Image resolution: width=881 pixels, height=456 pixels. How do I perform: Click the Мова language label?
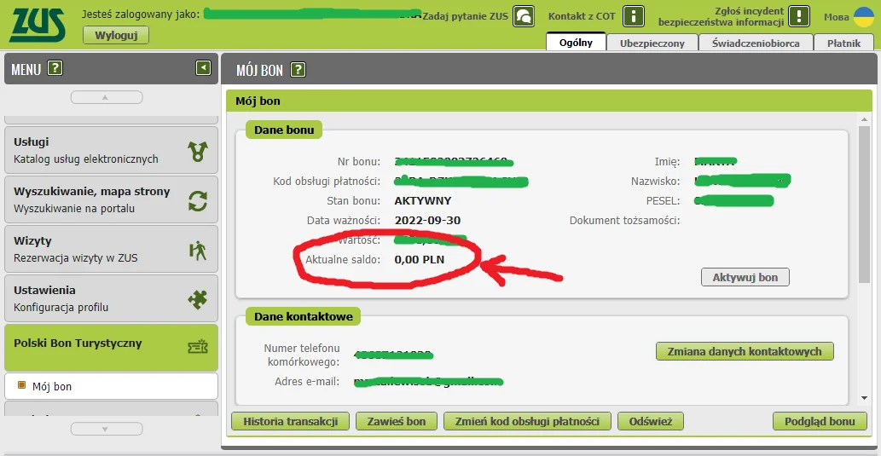(x=837, y=17)
